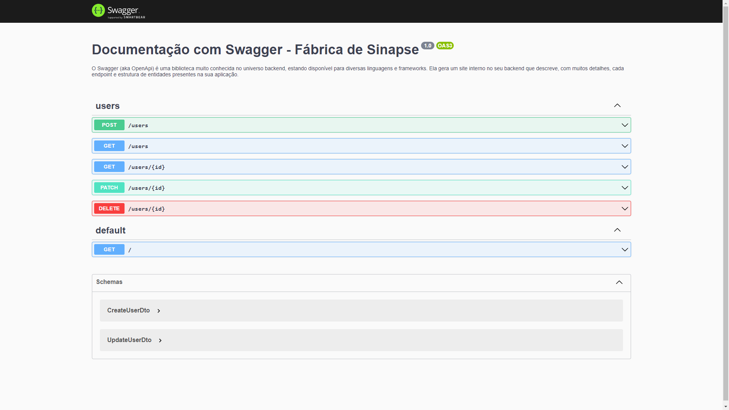
Task: Click the users tag heading
Action: click(x=107, y=106)
